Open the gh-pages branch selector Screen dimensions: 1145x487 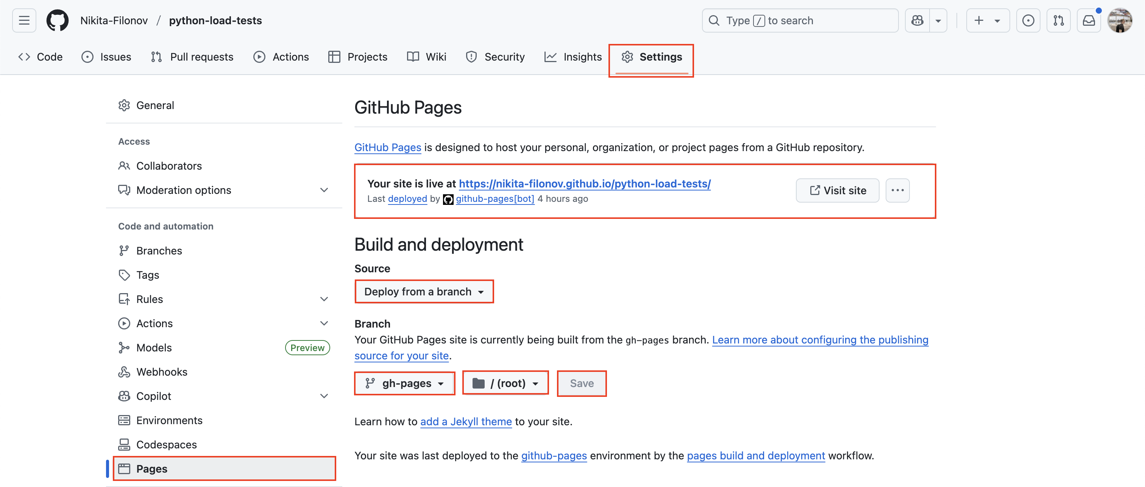404,383
